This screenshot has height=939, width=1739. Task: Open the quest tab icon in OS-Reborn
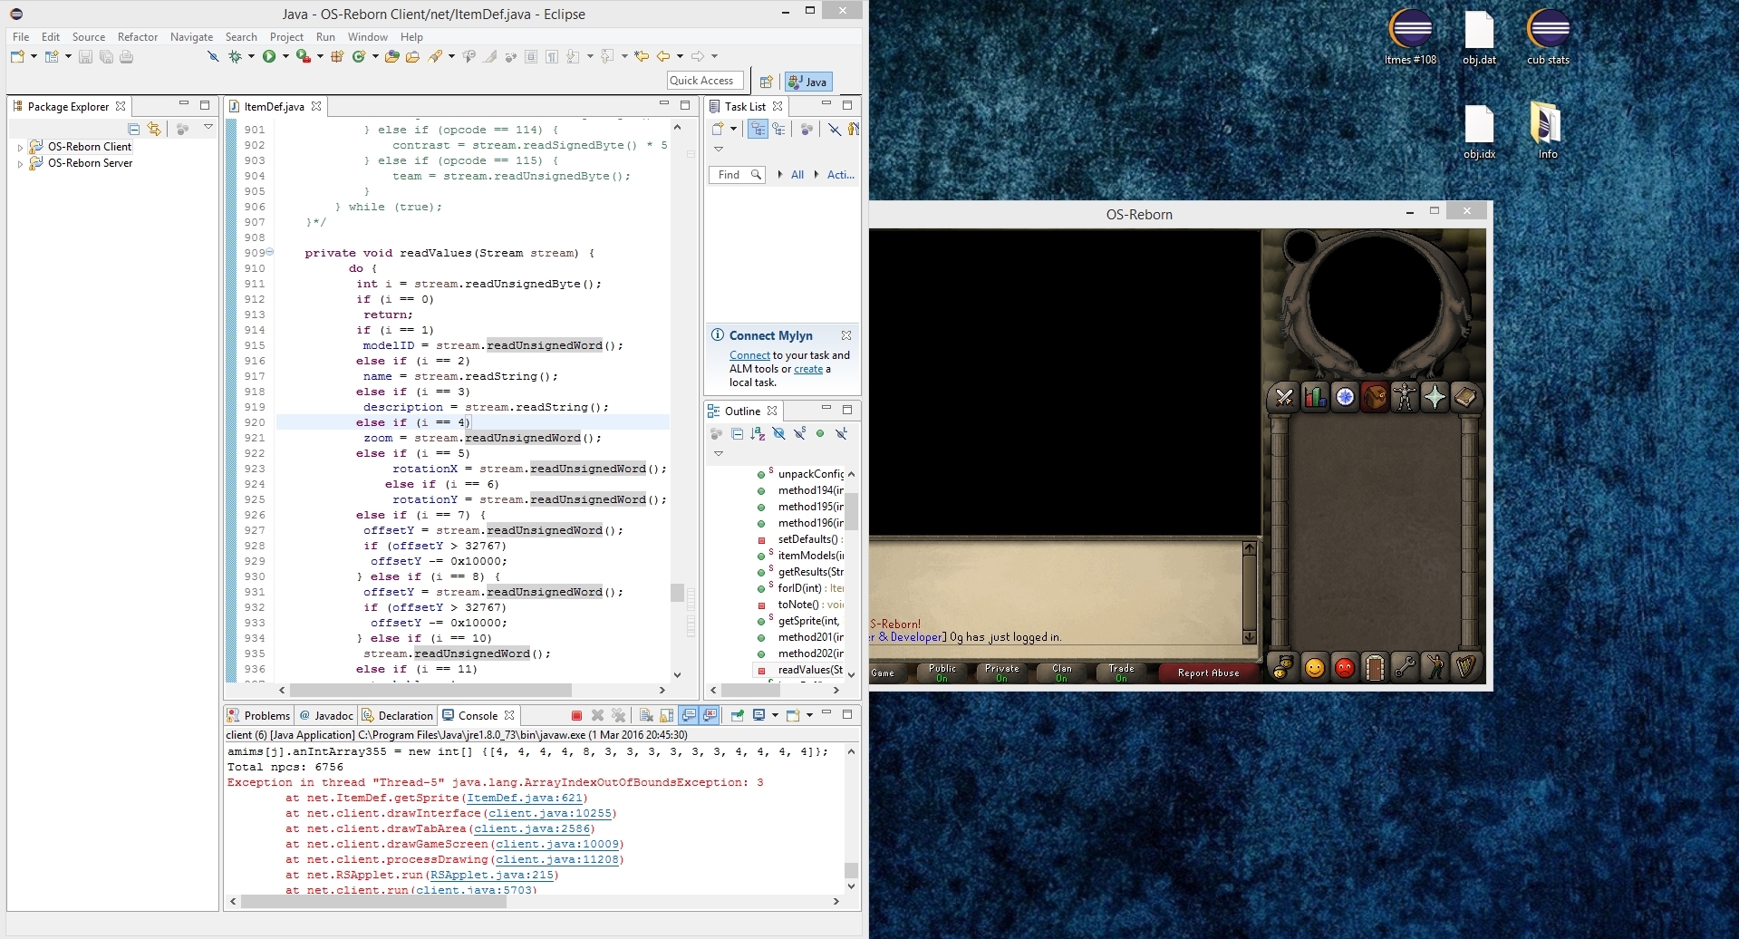click(x=1345, y=397)
